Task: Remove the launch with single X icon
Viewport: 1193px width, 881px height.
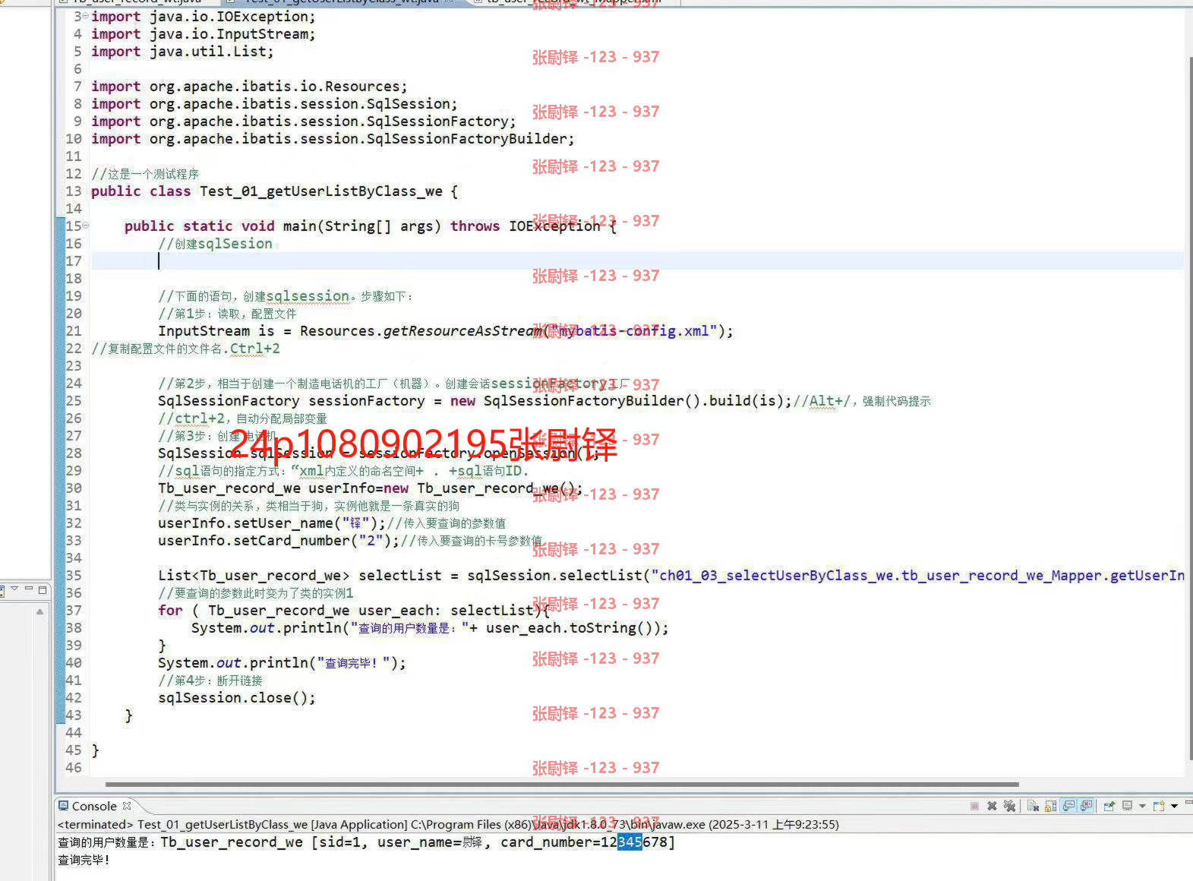Action: 992,806
